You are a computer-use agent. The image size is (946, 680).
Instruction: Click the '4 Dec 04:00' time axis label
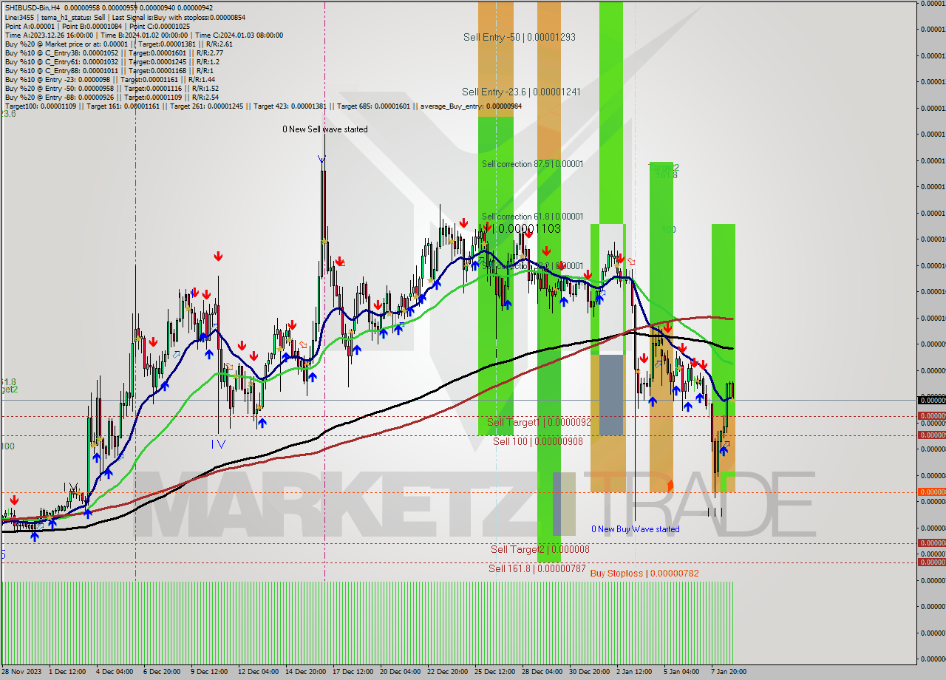[114, 672]
